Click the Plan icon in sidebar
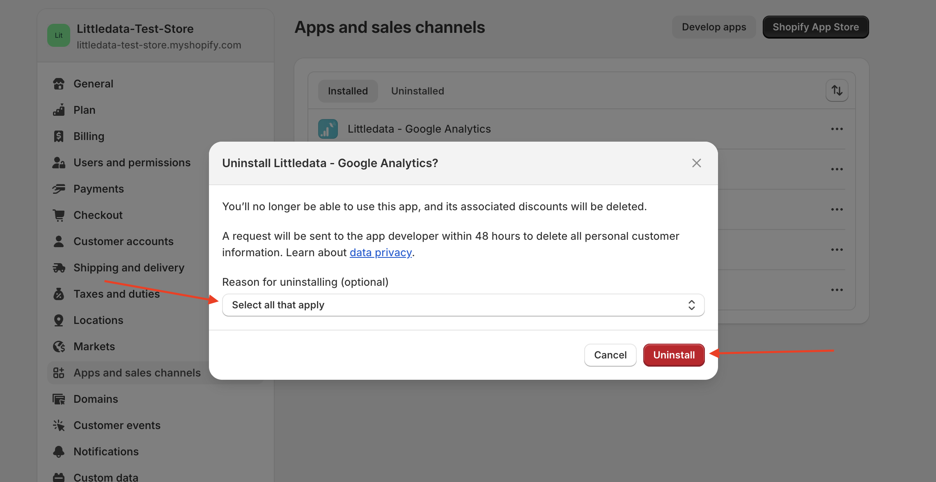The height and width of the screenshot is (482, 936). (59, 110)
